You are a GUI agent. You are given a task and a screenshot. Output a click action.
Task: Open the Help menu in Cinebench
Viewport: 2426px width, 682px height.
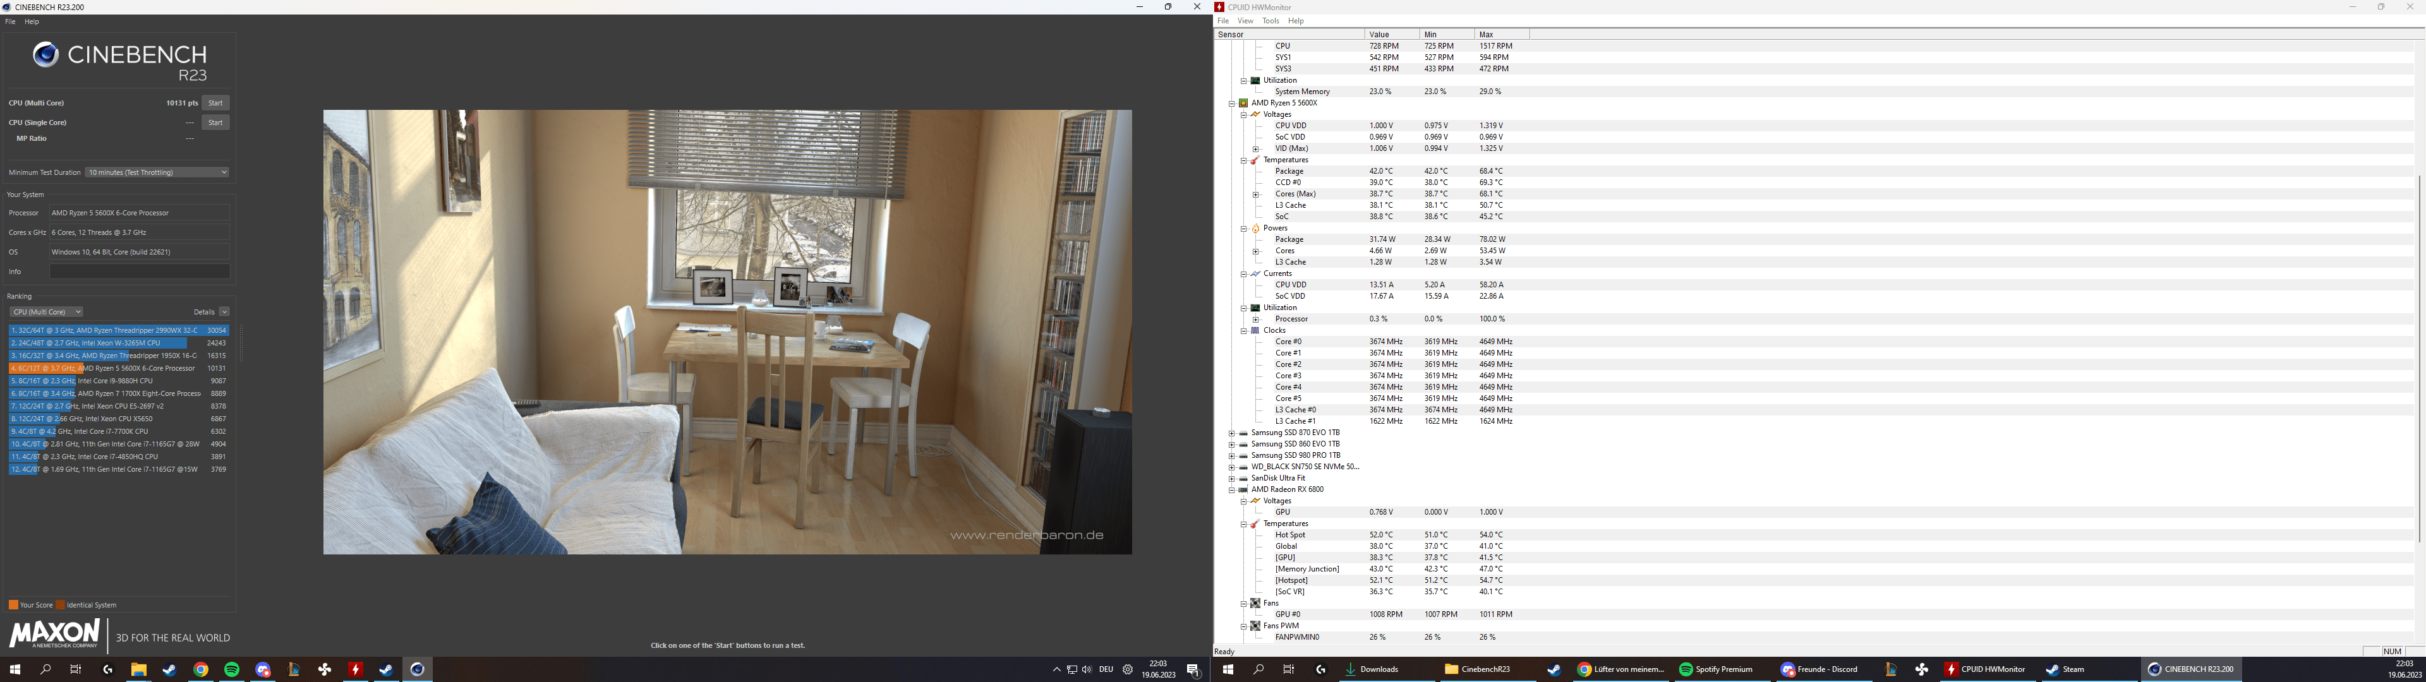click(x=32, y=21)
